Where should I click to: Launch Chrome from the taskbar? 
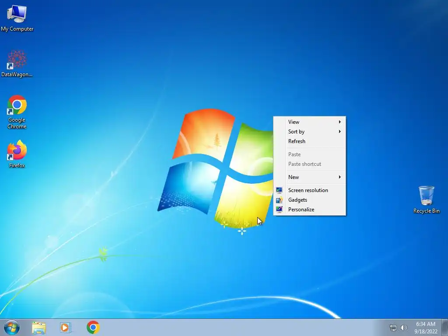pyautogui.click(x=93, y=327)
